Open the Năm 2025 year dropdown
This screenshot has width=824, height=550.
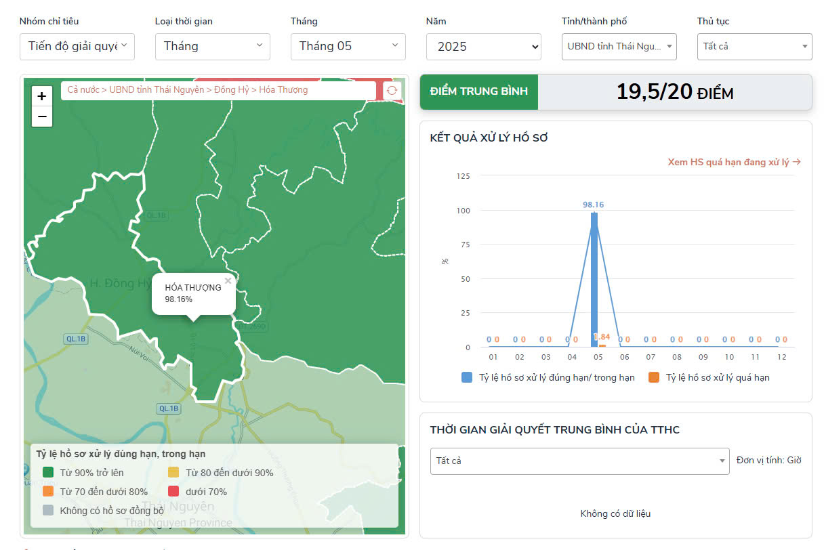484,47
